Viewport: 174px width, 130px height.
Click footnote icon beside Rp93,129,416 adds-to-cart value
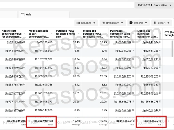click(x=24, y=42)
